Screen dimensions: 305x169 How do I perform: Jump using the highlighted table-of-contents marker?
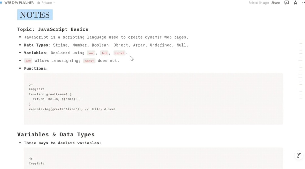coord(301,81)
